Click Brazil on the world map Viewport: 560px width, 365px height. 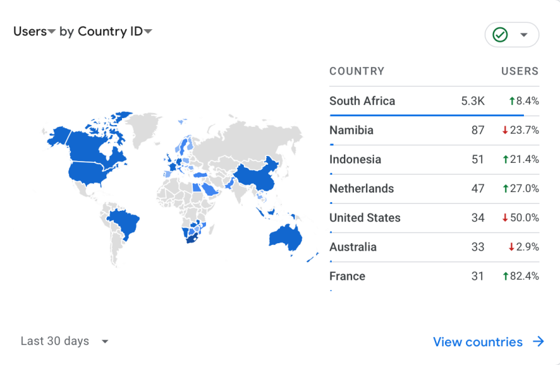click(124, 223)
